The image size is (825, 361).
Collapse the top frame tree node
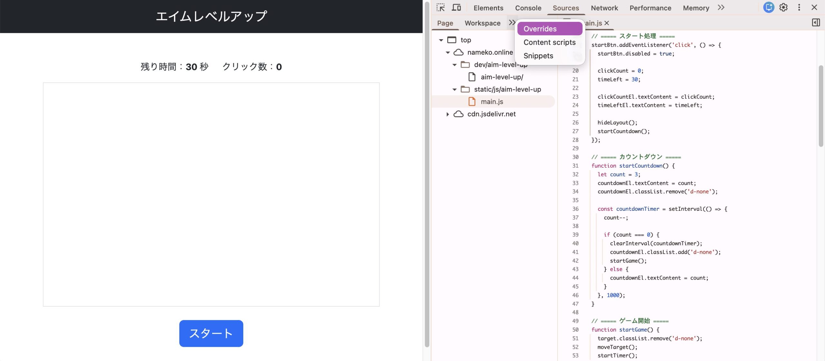(441, 40)
